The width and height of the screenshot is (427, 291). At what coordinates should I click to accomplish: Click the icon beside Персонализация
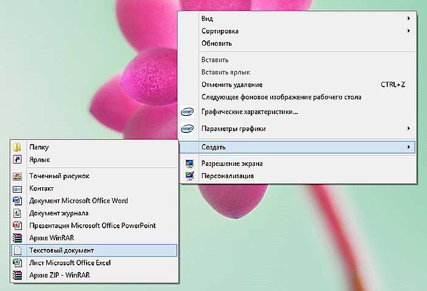point(189,176)
